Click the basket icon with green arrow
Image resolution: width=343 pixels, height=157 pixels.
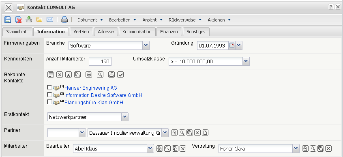tap(29, 19)
